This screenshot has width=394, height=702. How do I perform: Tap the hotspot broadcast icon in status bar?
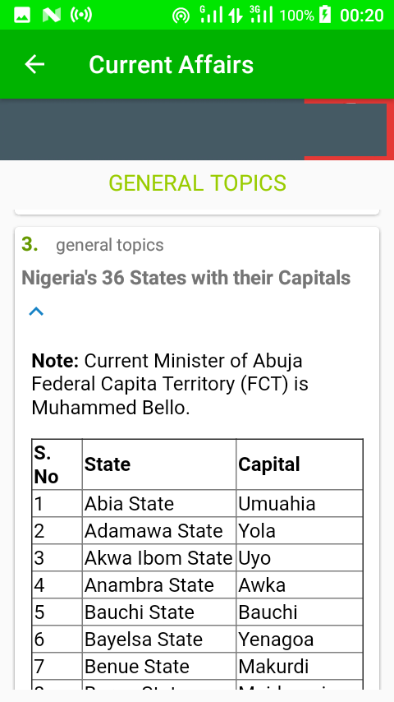[x=81, y=16]
